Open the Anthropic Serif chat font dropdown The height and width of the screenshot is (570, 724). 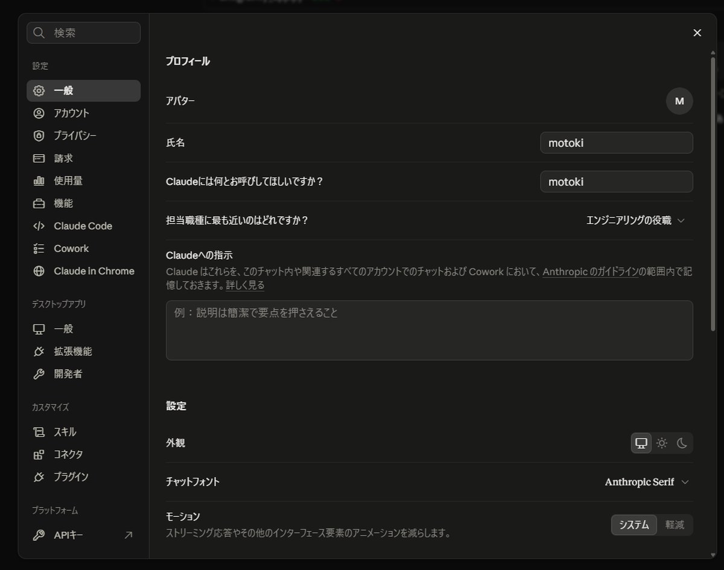pos(646,482)
